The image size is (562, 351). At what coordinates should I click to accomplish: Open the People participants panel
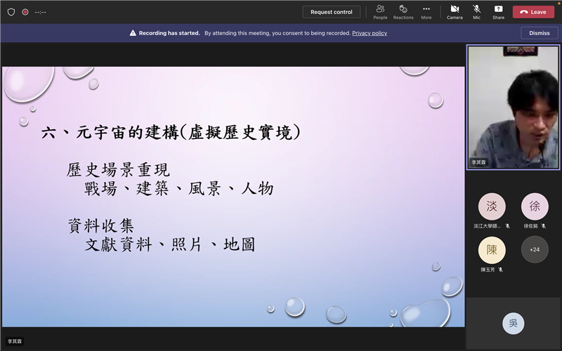click(x=380, y=11)
